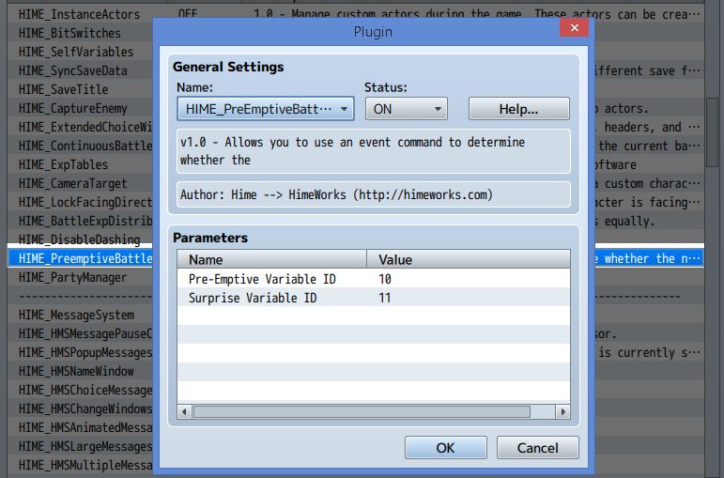
Task: Select the Pre-Emptive Variable ID parameter row
Action: (374, 279)
